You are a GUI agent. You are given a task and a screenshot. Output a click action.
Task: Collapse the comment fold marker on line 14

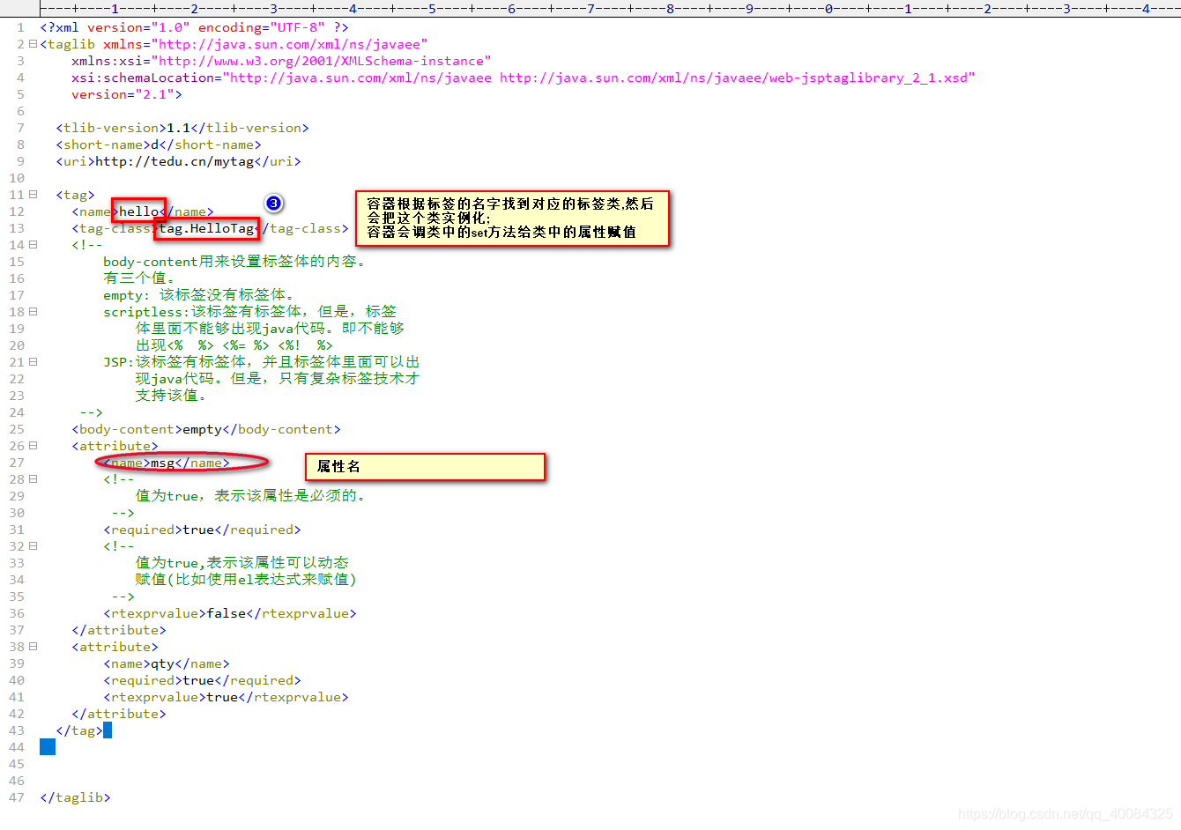33,245
